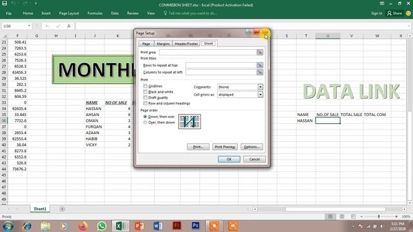
Task: Click the confirm checkmark in formula bar
Action: click(x=57, y=26)
